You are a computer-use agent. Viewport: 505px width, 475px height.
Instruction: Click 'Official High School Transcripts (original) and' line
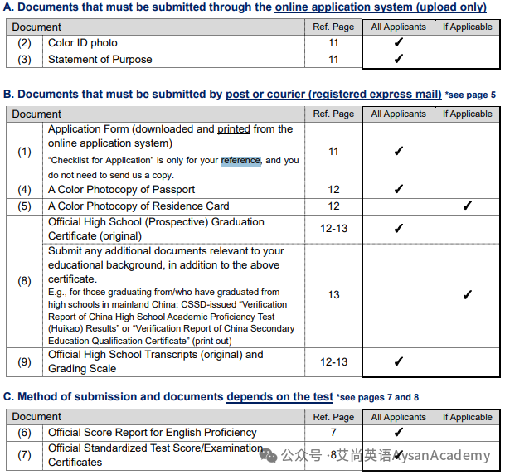156,355
